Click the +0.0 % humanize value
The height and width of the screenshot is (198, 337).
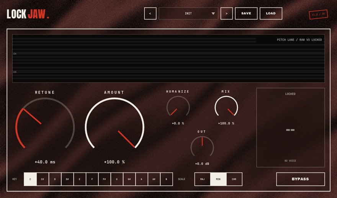point(178,123)
